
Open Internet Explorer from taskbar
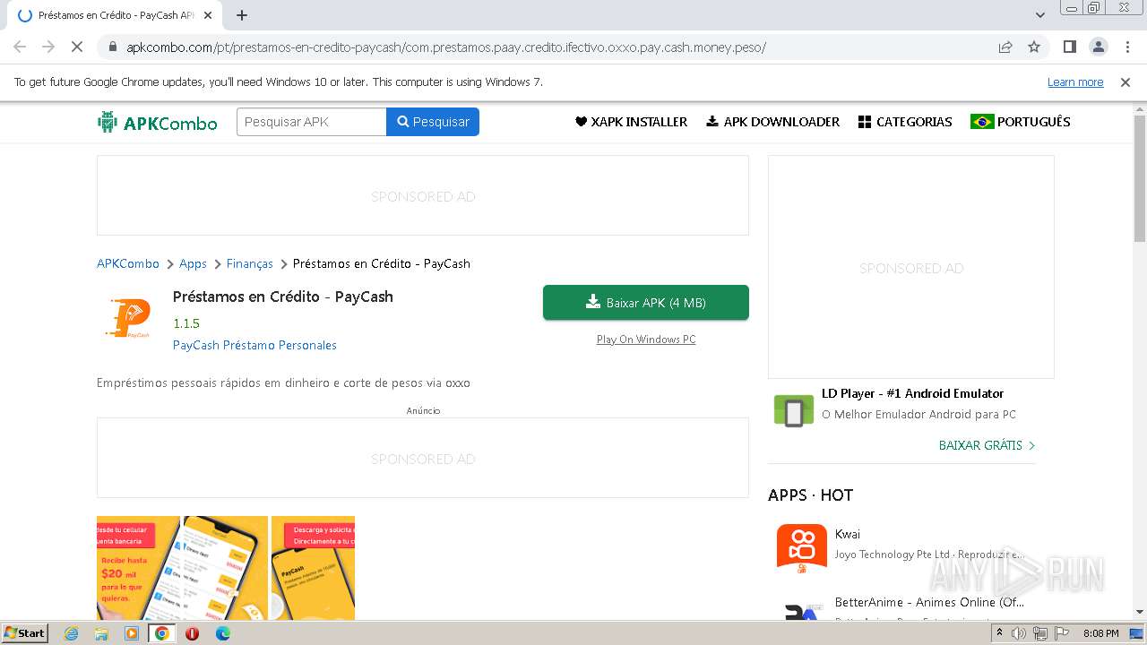point(72,633)
